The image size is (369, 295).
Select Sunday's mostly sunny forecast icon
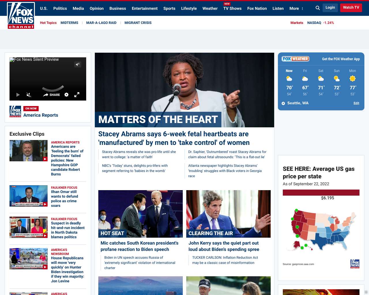[x=337, y=78]
